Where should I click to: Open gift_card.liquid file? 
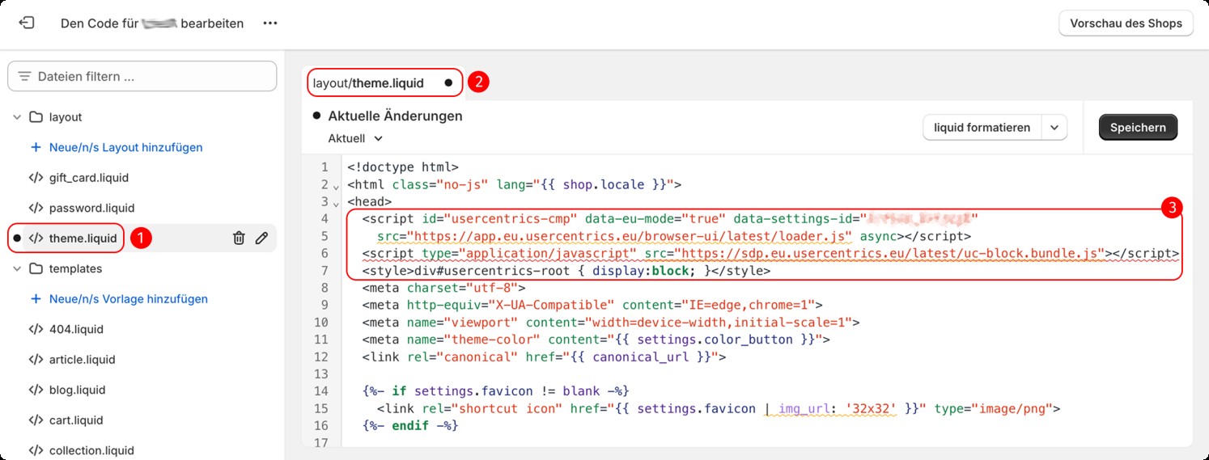click(x=88, y=178)
